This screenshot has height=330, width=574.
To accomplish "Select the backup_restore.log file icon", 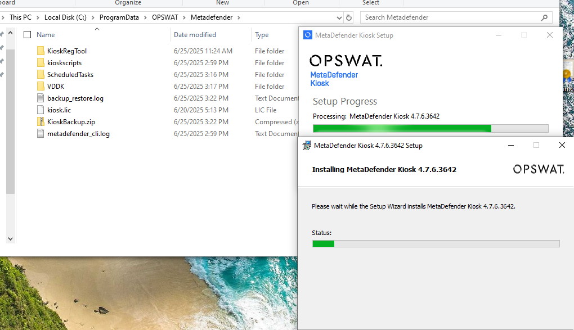I will pos(41,98).
